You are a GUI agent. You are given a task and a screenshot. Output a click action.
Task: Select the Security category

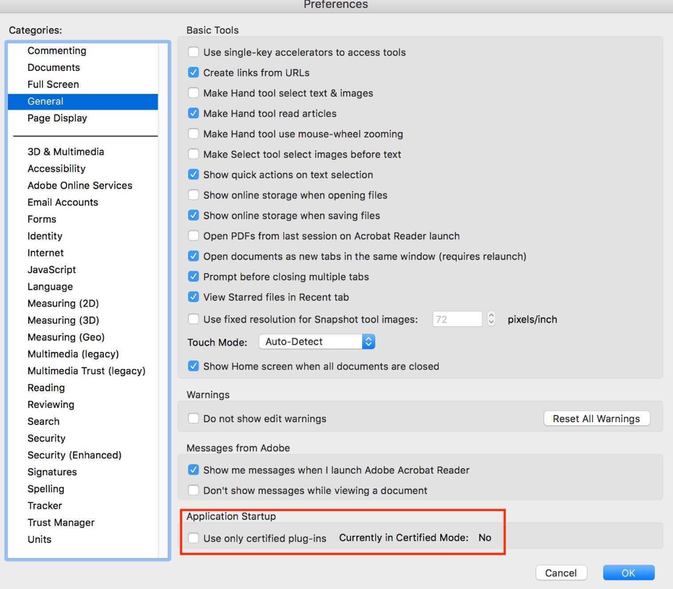[46, 438]
